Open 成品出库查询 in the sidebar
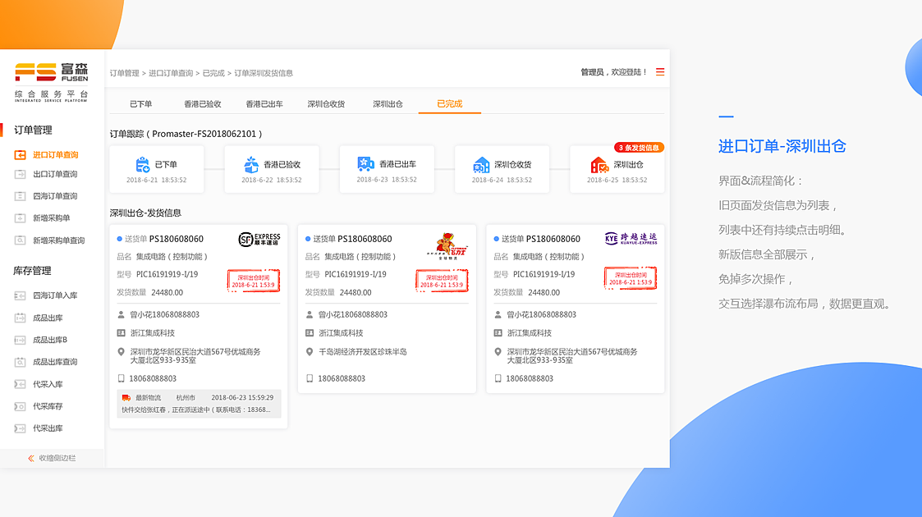The image size is (922, 517). tap(55, 362)
